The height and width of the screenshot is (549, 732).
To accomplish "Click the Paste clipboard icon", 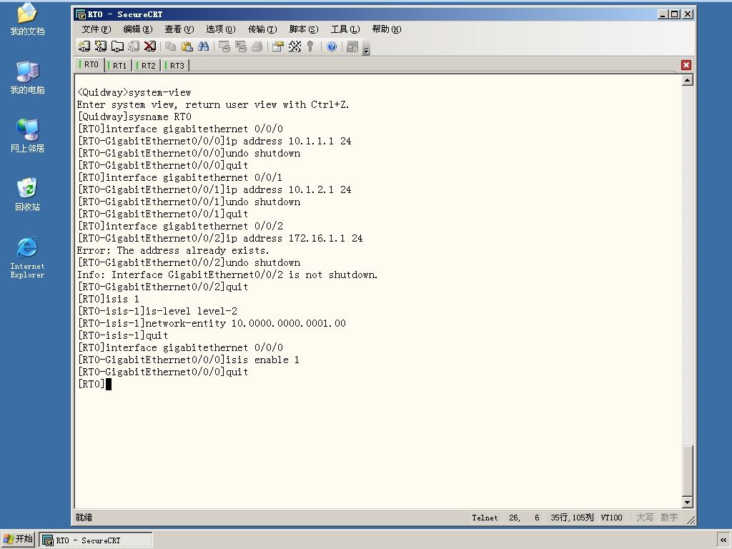I will click(187, 46).
